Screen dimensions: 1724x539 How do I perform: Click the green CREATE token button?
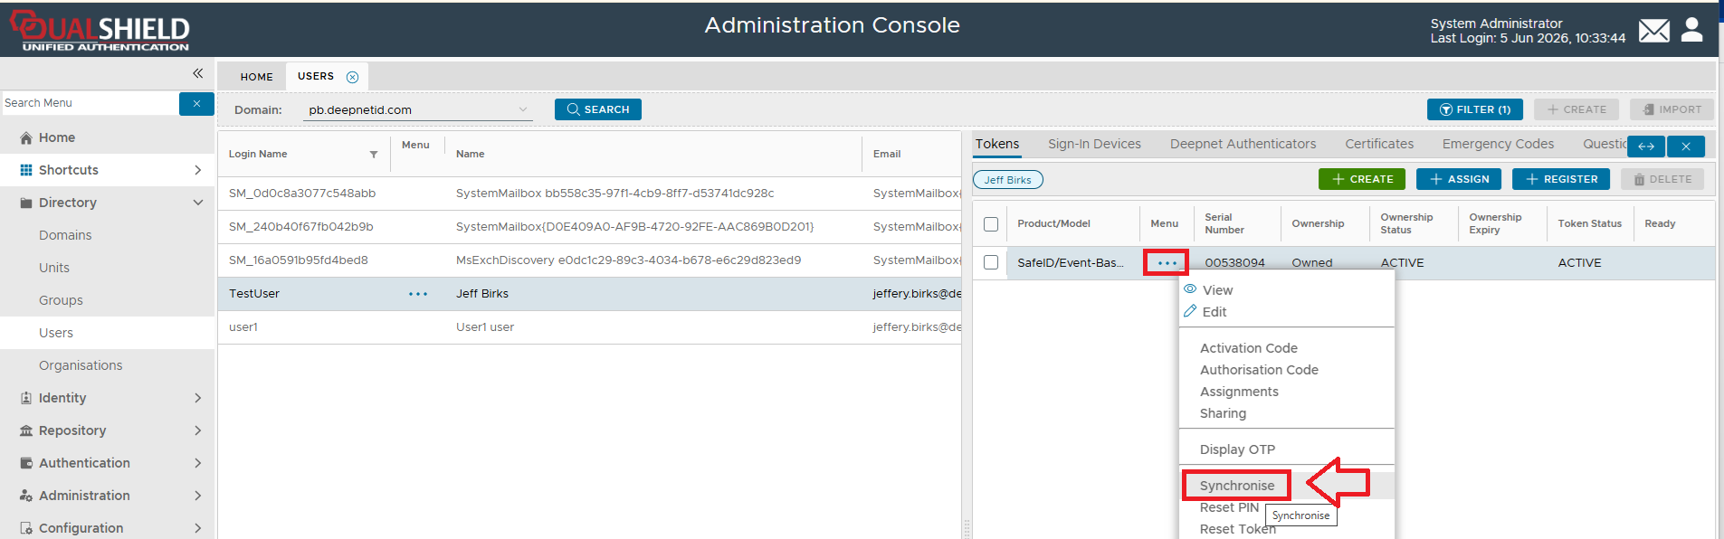coord(1362,179)
